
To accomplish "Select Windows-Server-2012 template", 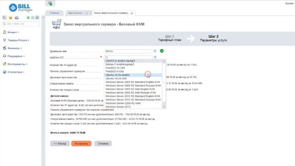I will 133,107.
